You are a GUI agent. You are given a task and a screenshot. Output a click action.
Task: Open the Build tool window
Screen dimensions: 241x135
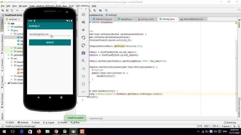[x=35, y=123]
